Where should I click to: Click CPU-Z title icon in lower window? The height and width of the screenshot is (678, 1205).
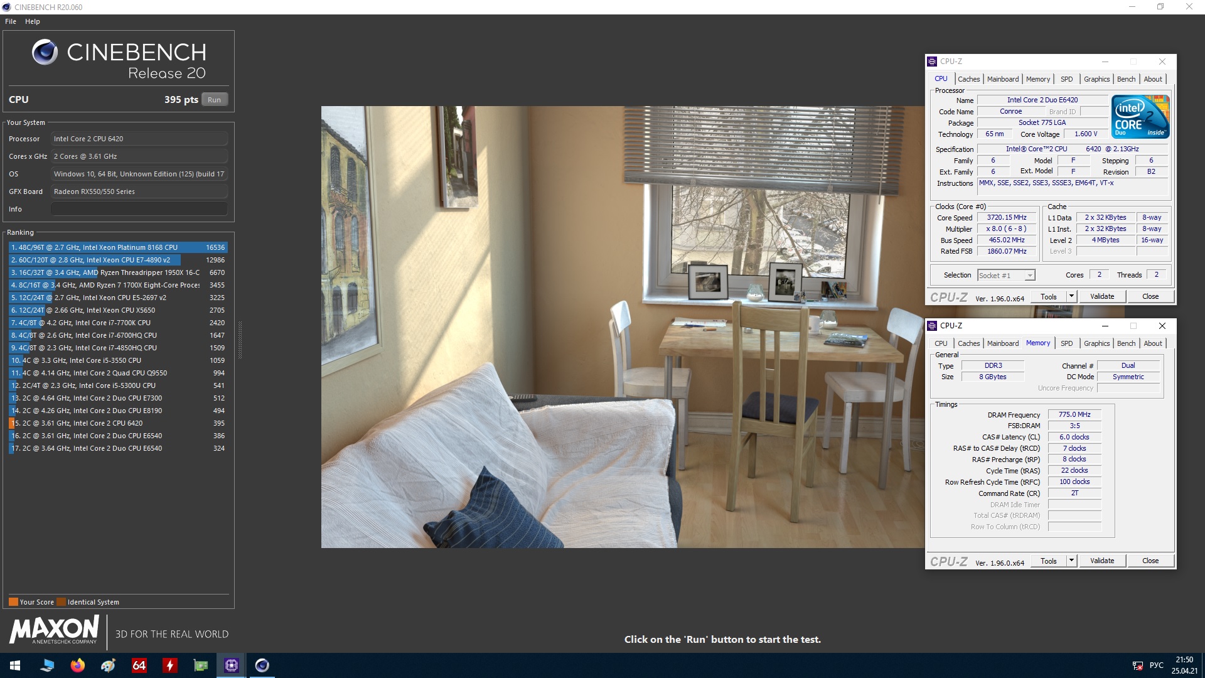tap(933, 326)
